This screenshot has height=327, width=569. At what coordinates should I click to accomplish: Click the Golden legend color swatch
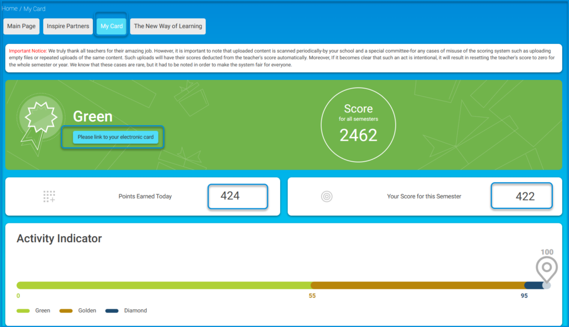pos(66,311)
